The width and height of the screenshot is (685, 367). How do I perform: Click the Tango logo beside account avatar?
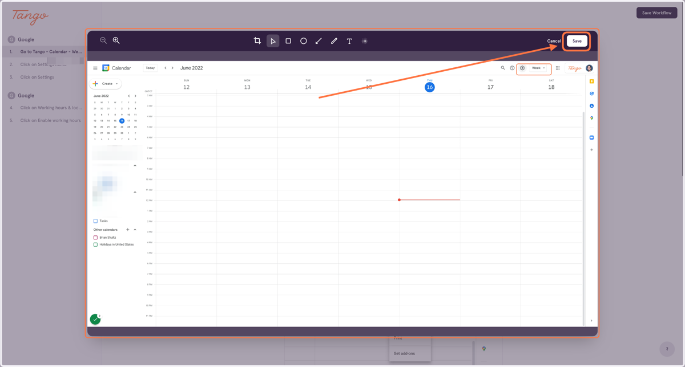point(574,68)
